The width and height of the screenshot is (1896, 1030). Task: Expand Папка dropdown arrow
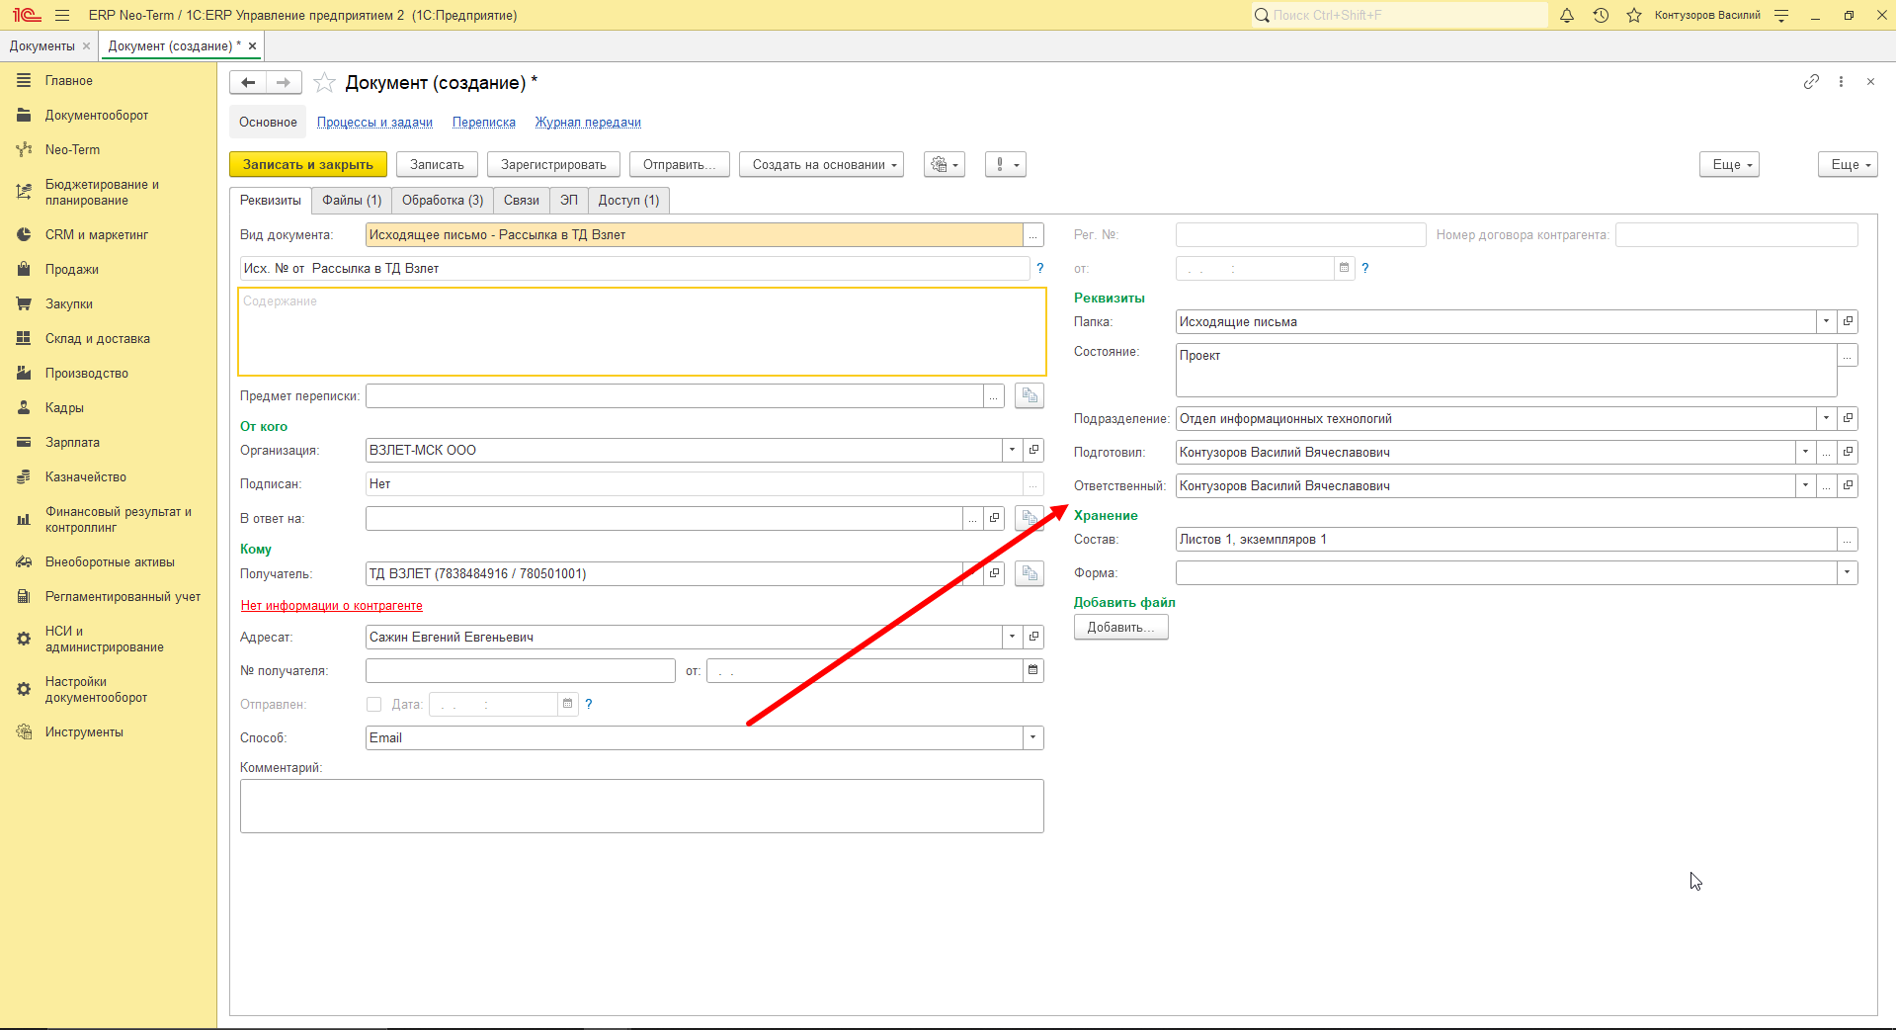click(1826, 321)
